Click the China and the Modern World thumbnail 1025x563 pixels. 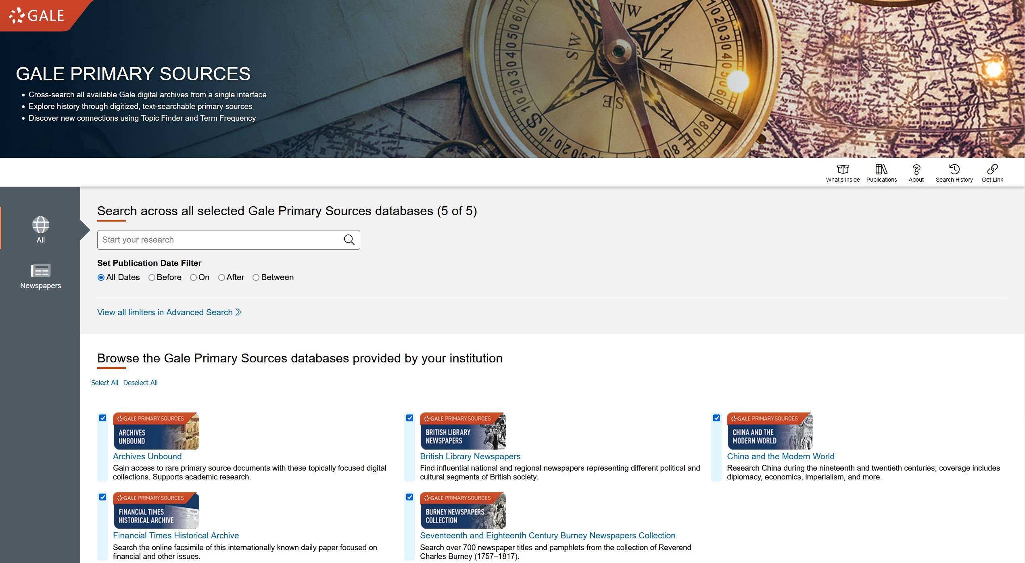770,431
